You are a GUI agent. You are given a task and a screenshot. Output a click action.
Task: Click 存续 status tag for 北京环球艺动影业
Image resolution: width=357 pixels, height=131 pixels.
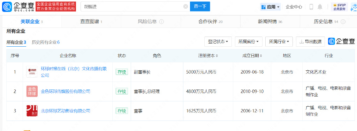tap(122, 111)
